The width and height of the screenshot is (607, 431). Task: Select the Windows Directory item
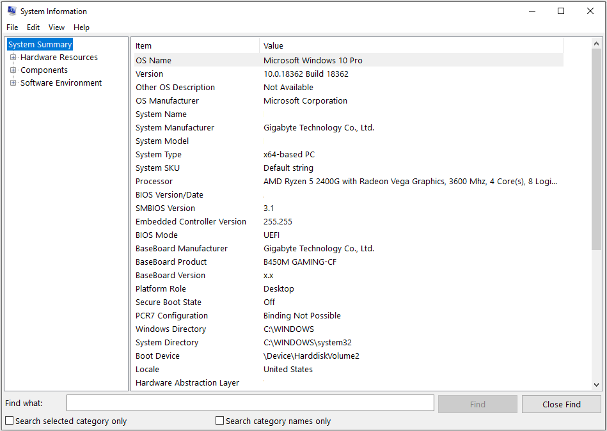click(171, 329)
